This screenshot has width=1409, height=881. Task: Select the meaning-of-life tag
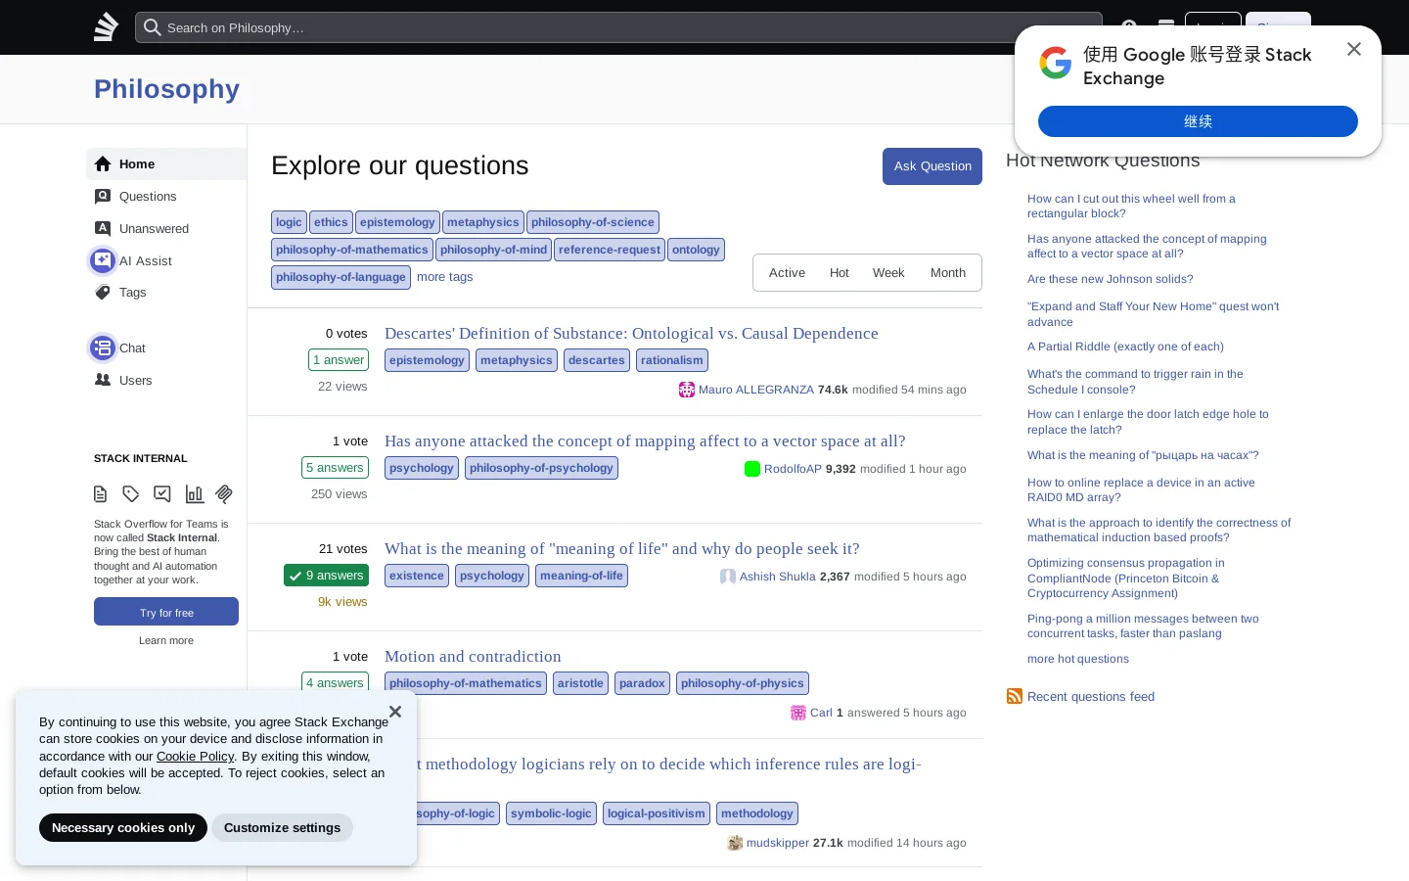[x=581, y=576]
